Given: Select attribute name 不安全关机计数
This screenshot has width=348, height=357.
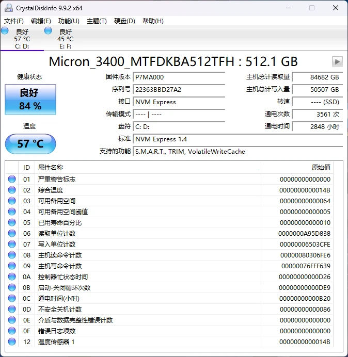Looking at the screenshot, I should (x=60, y=310).
